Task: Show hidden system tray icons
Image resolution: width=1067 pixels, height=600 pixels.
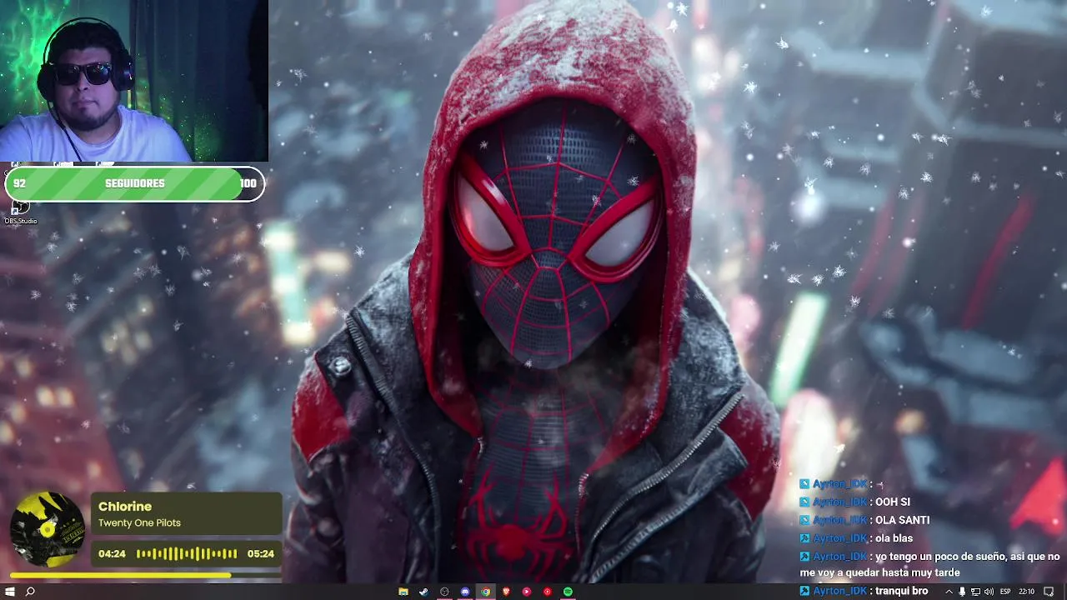Action: [949, 592]
